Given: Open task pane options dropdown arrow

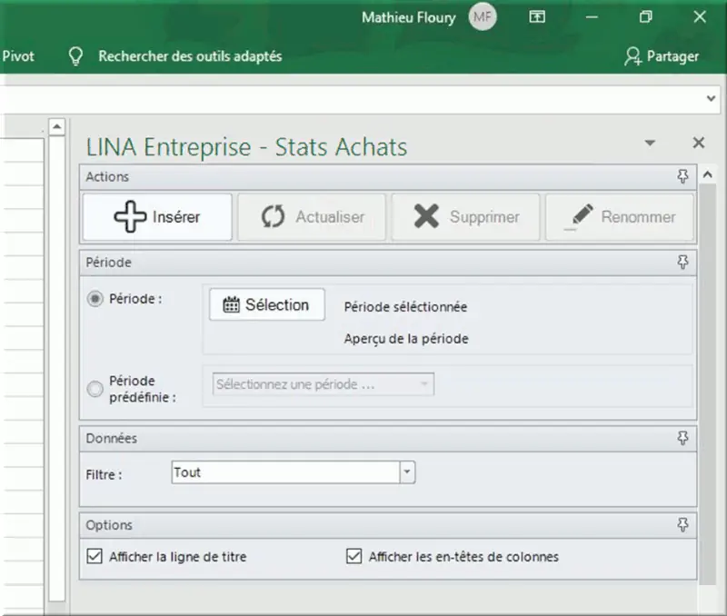Looking at the screenshot, I should 650,143.
